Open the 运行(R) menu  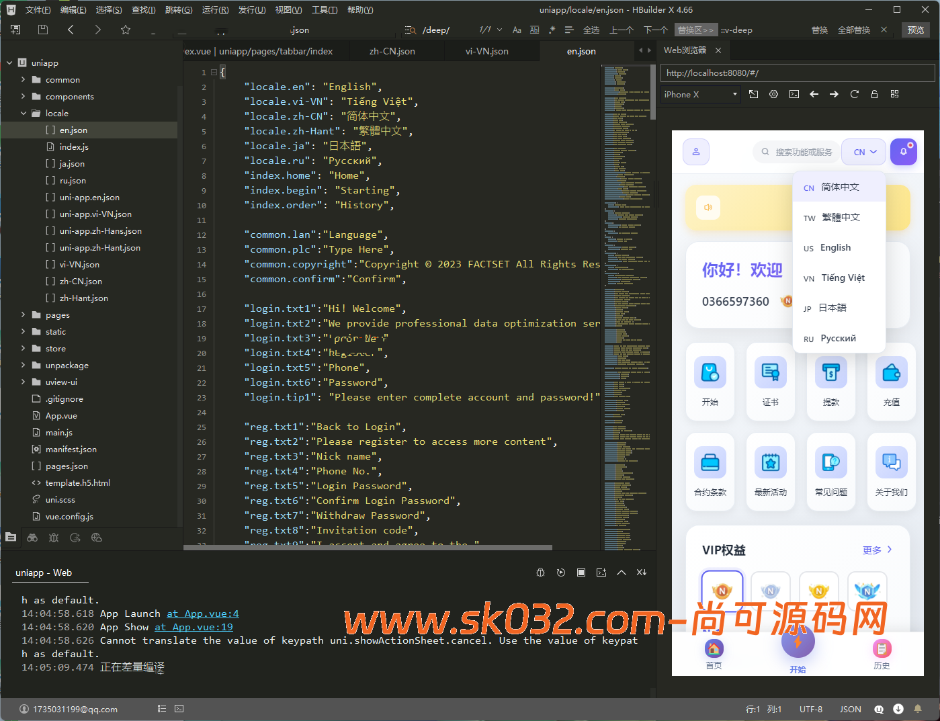point(215,10)
